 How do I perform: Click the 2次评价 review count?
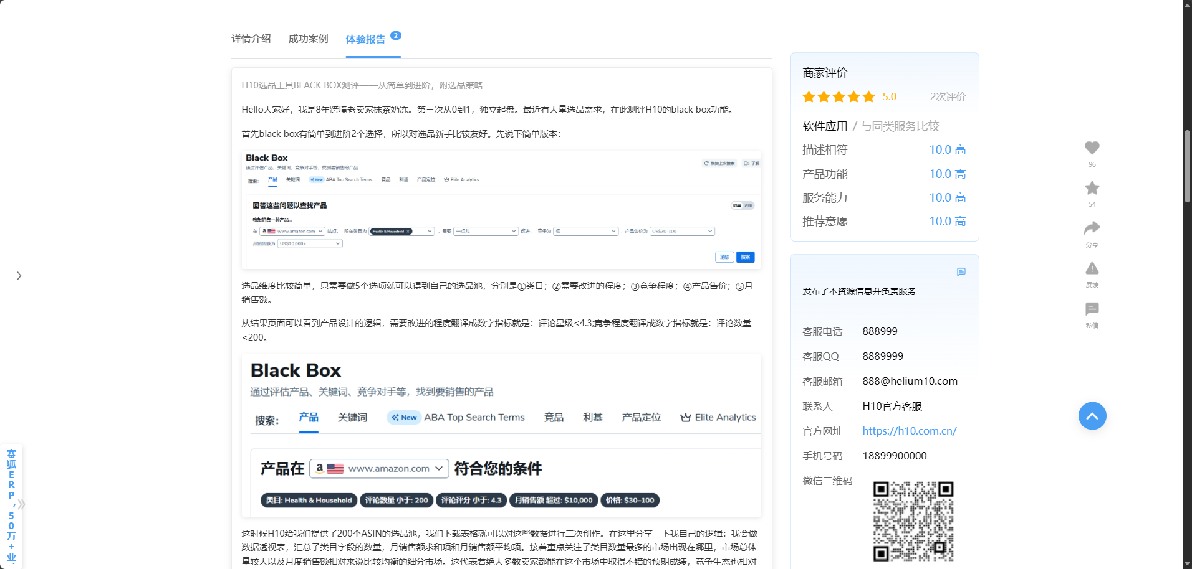[947, 97]
